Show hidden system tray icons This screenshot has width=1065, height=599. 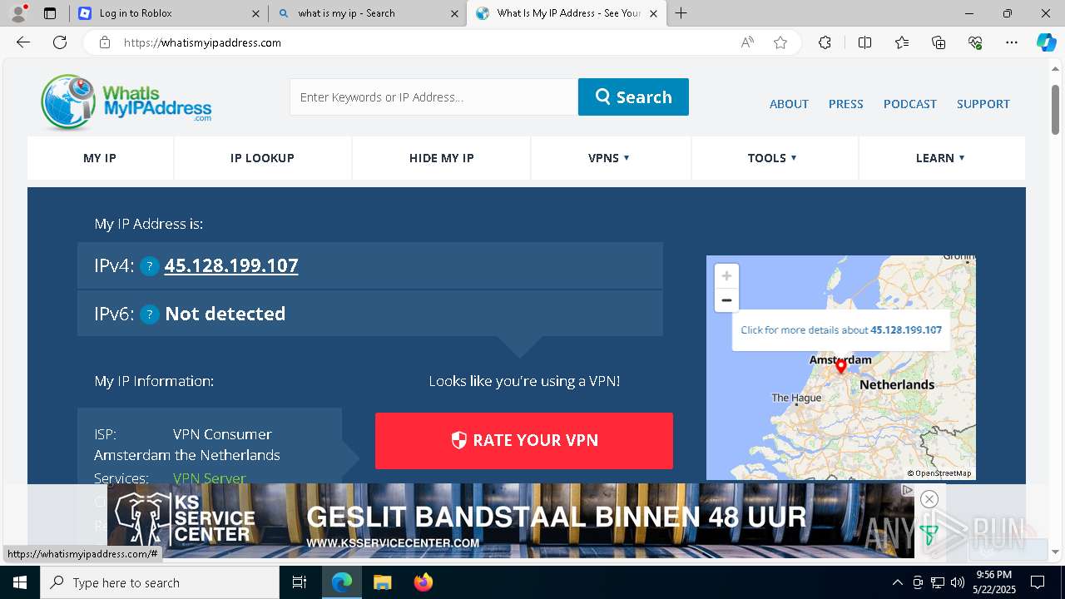[897, 582]
